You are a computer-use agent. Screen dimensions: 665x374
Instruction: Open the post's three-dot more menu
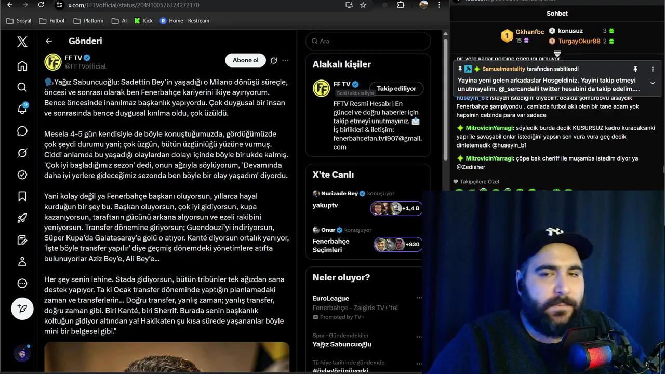[285, 60]
